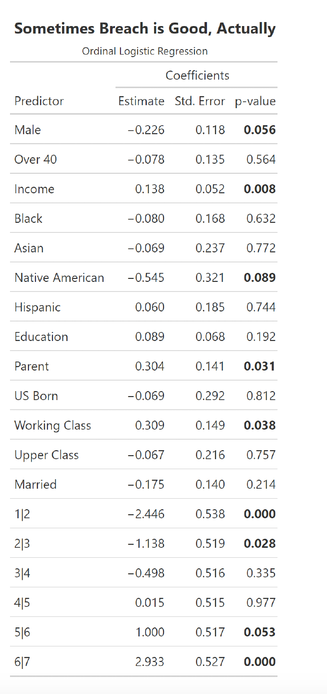Select the bold 0.008 p-value for Income
This screenshot has width=327, height=694.
pyautogui.click(x=259, y=189)
